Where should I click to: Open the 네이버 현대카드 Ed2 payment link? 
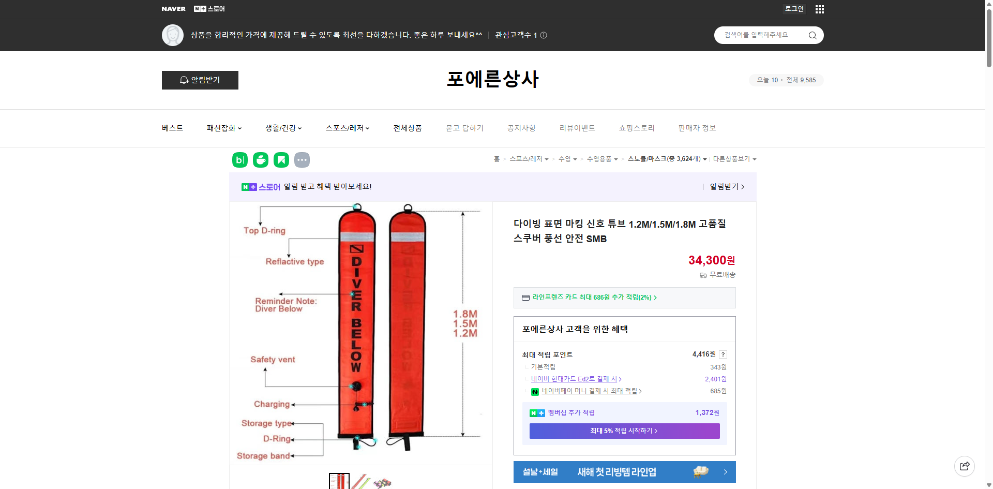pyautogui.click(x=575, y=379)
